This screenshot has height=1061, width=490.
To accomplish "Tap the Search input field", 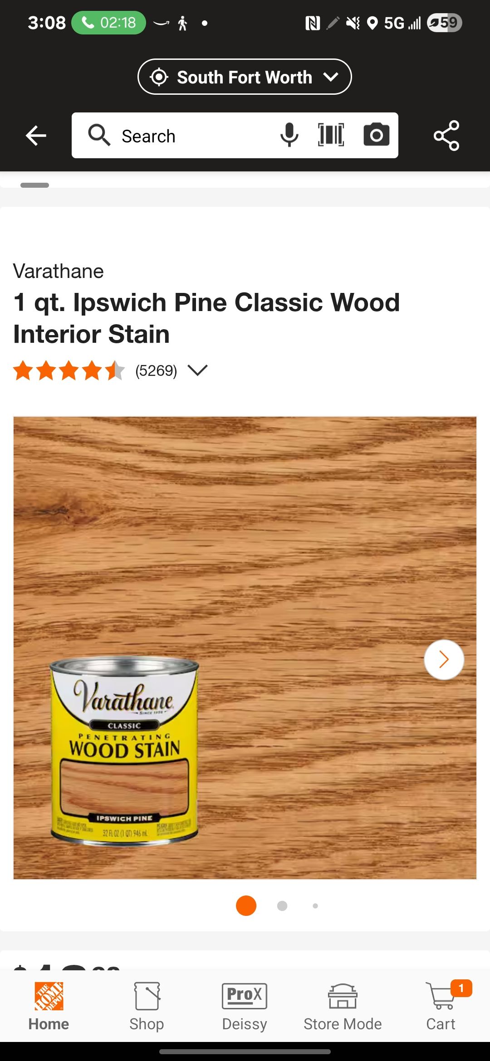I will (235, 135).
